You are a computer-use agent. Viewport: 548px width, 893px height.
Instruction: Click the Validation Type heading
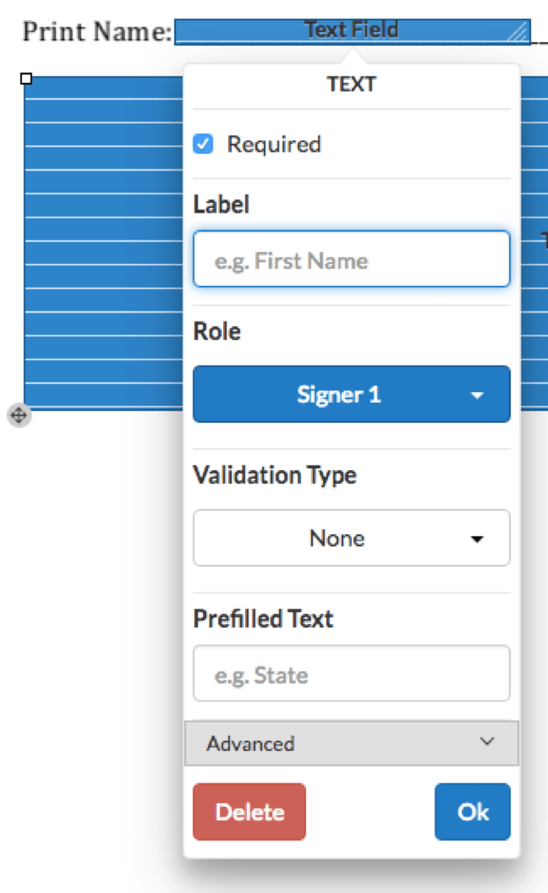tap(274, 475)
